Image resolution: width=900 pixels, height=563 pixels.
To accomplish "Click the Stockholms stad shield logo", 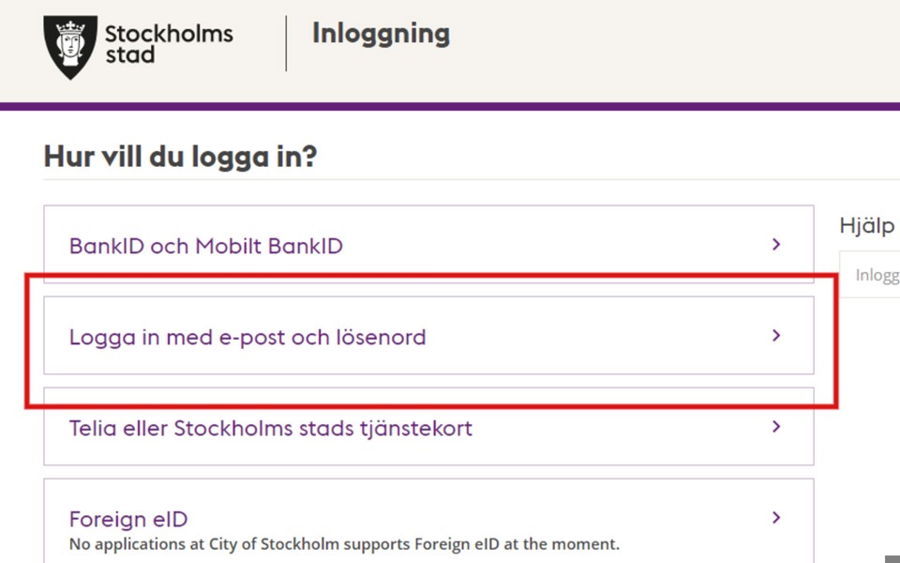I will pos(70,45).
